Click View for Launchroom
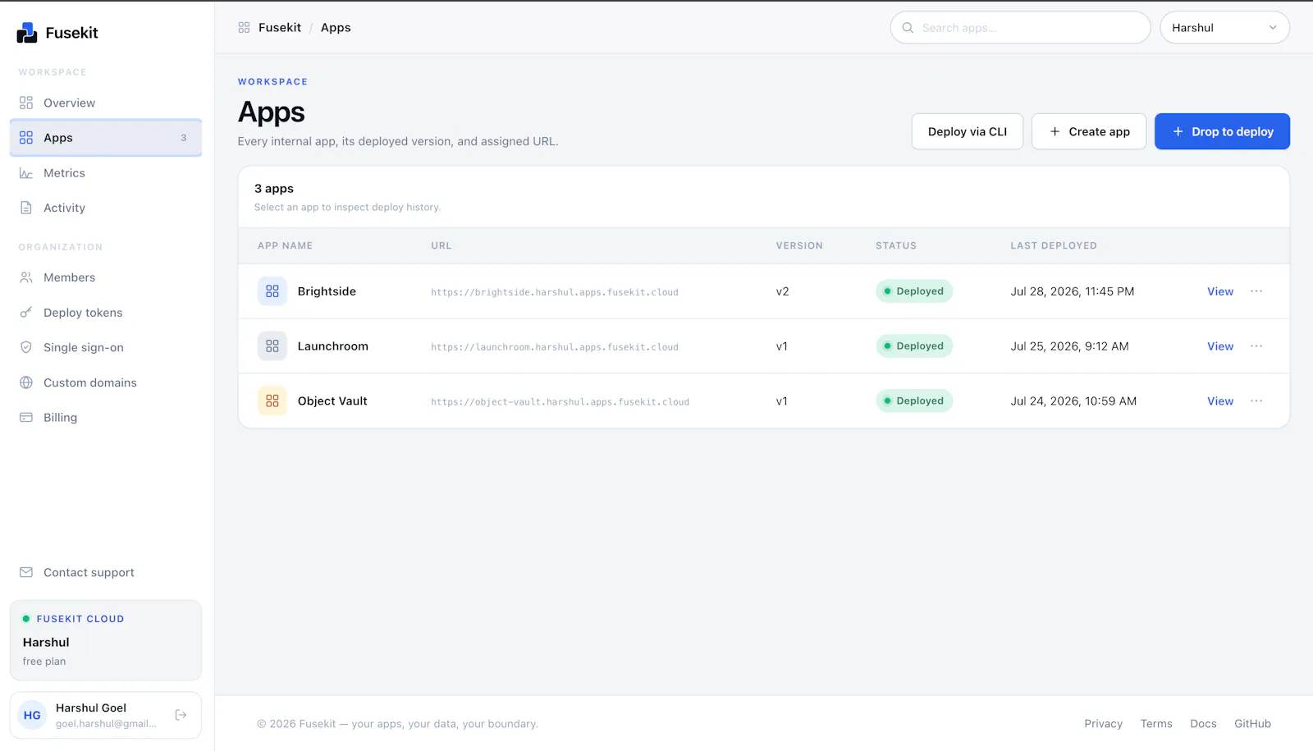Image resolution: width=1313 pixels, height=751 pixels. point(1220,346)
